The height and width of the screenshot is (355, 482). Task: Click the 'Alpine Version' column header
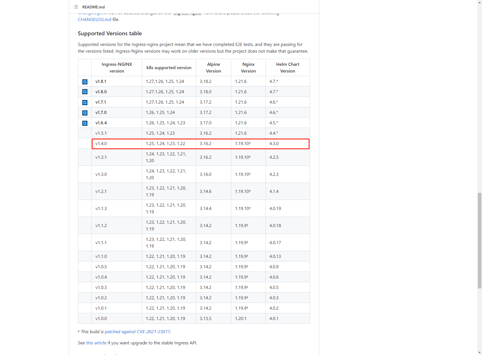[x=214, y=67]
